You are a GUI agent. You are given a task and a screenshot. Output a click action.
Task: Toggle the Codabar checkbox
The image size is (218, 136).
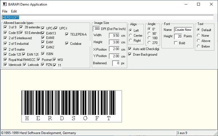point(67,43)
